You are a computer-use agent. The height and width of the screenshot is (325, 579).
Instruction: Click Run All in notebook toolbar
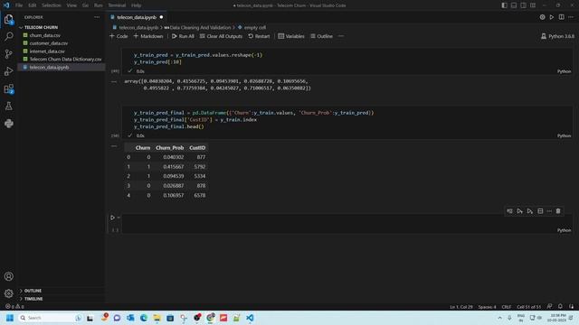[183, 36]
